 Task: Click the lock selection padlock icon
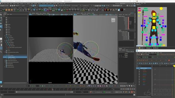tap(55, 5)
